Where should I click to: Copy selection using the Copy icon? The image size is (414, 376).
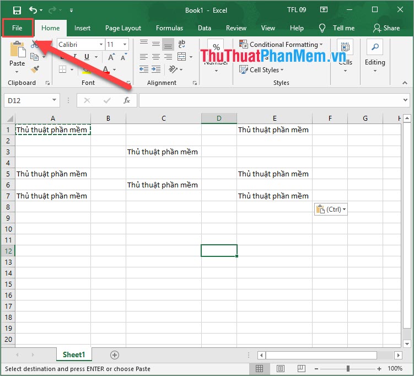(x=34, y=56)
